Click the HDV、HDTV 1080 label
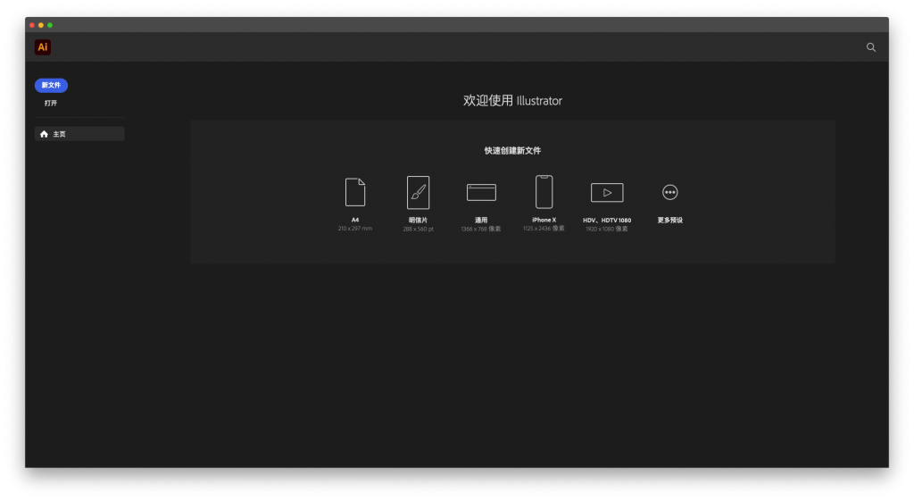The image size is (914, 501). 607,221
